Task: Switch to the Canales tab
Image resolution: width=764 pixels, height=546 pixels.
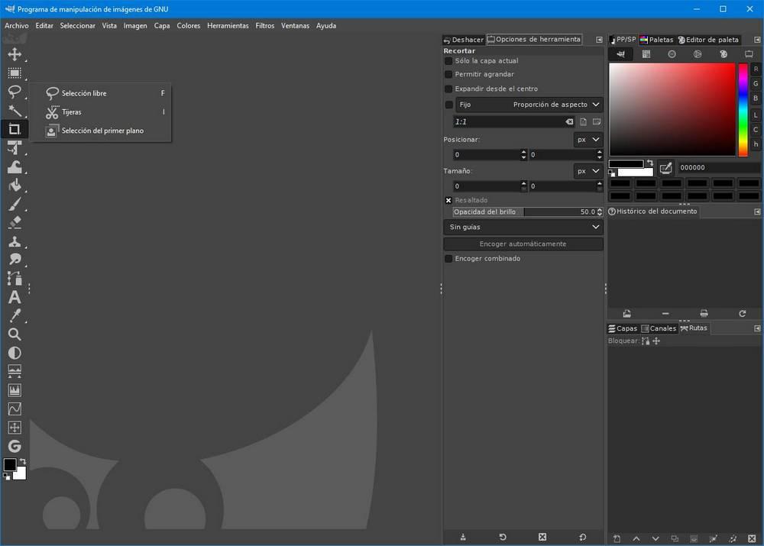Action: tap(659, 328)
